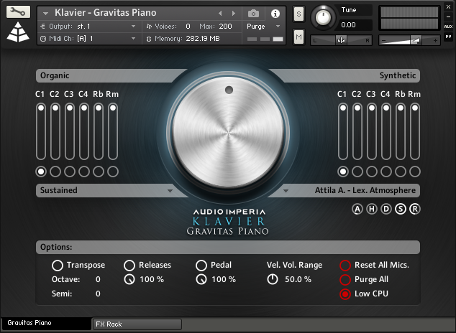Click the large Organic/Synthetic blend knob
This screenshot has width=456, height=333.
tap(228, 133)
